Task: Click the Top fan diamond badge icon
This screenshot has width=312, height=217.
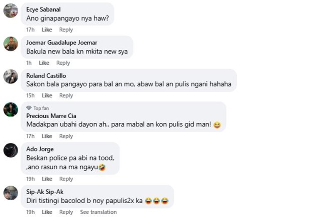Action: pos(29,108)
